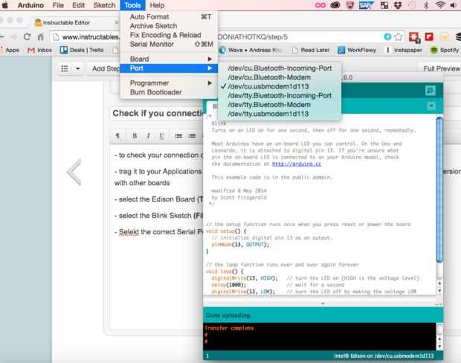Click Flipboard red extension icon
Screen dimensions: 461x363
(429, 36)
